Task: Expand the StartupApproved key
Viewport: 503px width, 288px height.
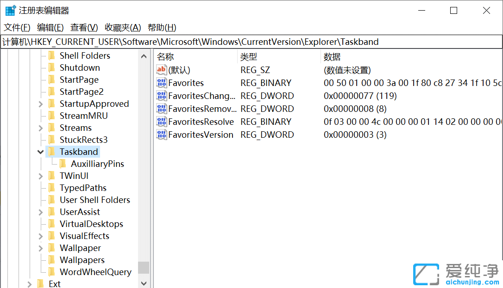Action: click(x=40, y=104)
